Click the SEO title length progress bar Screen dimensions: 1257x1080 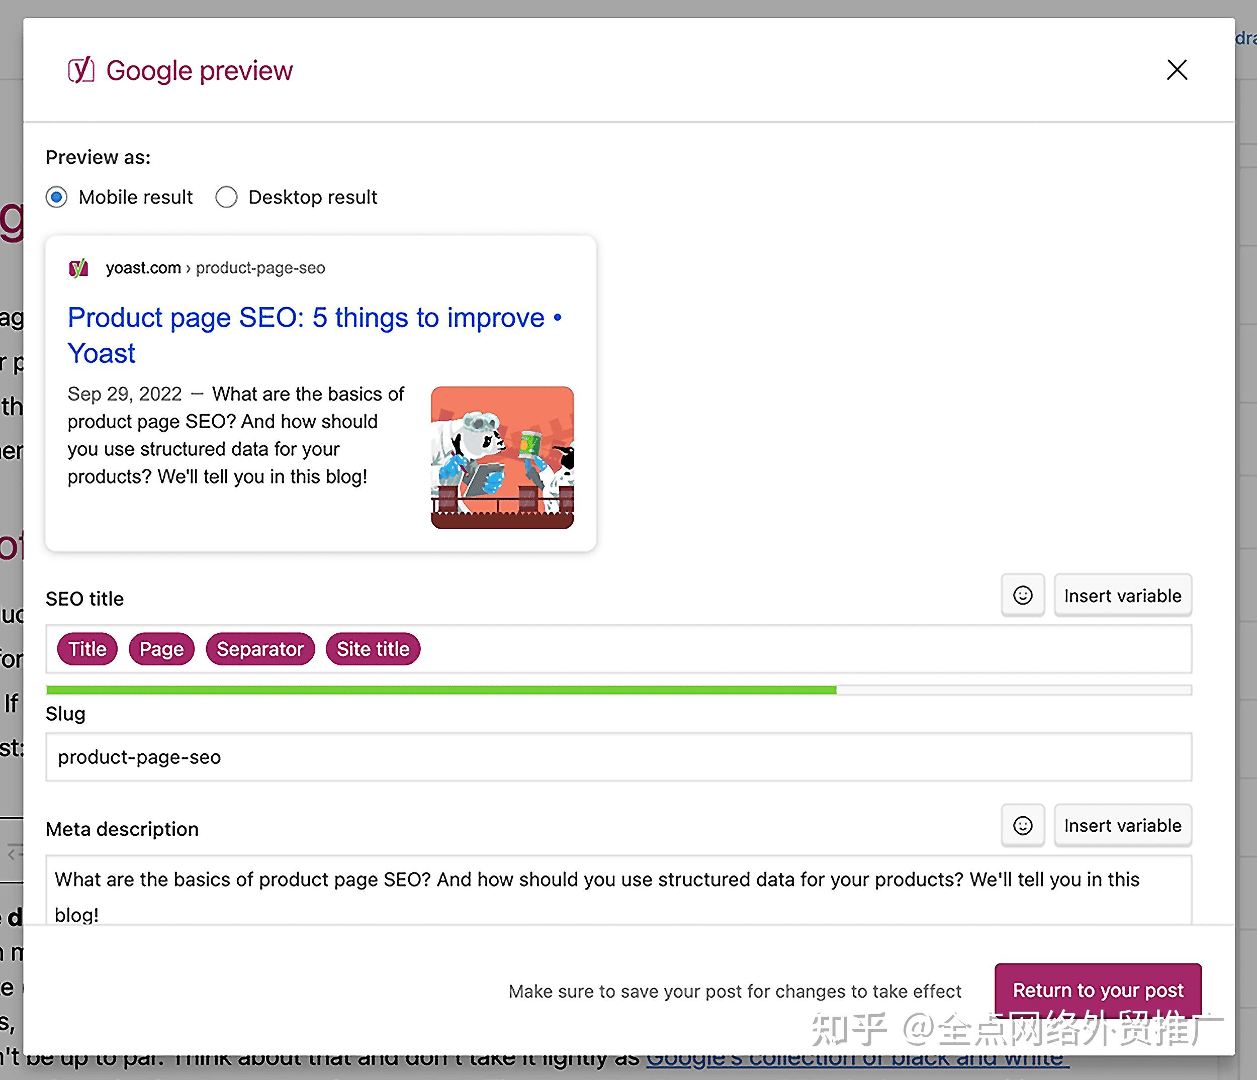pos(619,690)
